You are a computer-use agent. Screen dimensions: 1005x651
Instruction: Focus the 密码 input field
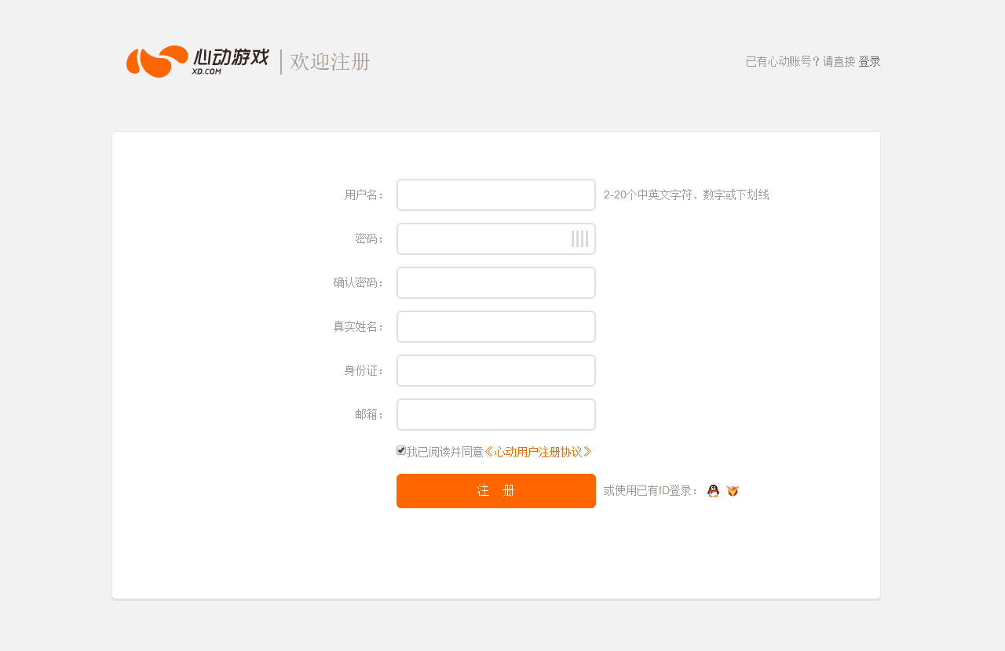click(496, 239)
